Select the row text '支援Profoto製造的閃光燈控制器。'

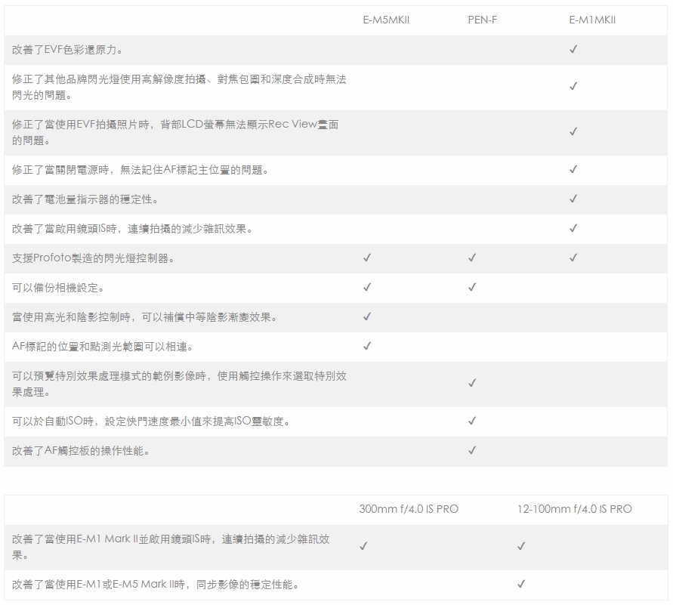click(93, 258)
